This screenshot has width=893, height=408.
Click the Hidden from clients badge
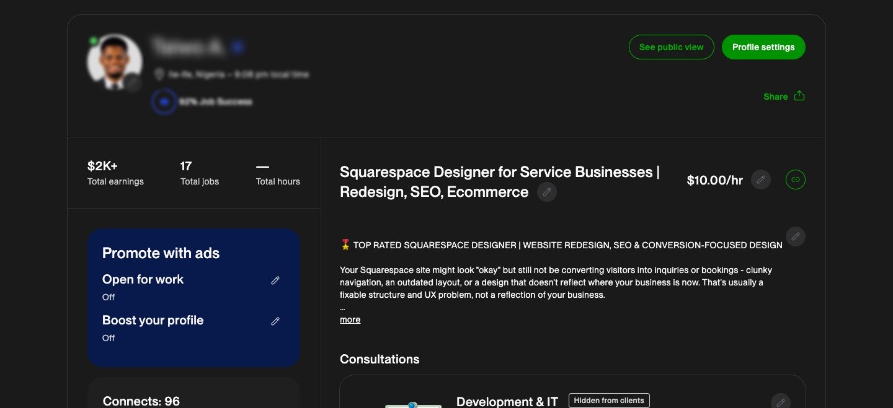[x=609, y=401]
